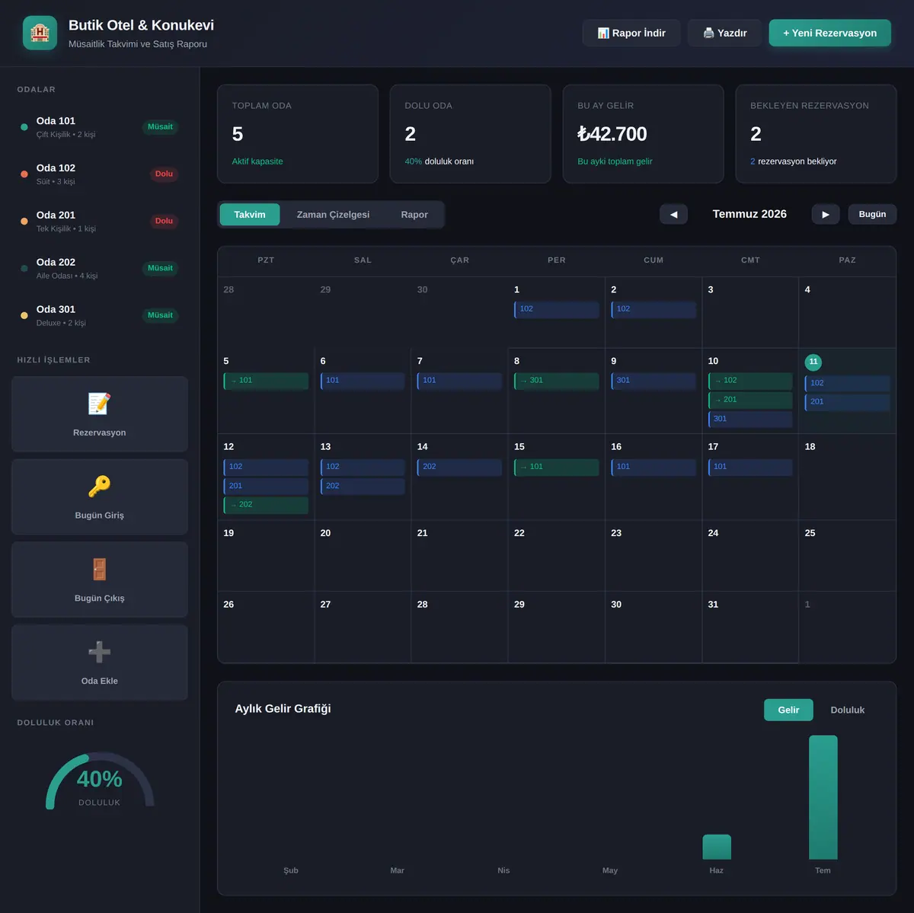Open the 201 booking on July 10
The width and height of the screenshot is (914, 913).
[x=750, y=400]
